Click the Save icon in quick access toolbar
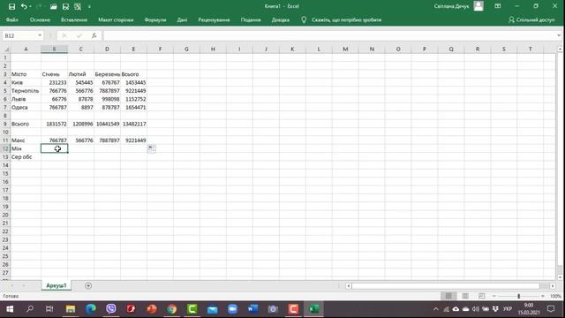 pyautogui.click(x=11, y=6)
